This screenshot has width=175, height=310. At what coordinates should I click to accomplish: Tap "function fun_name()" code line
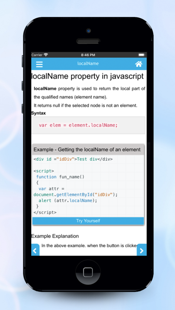pos(60,177)
